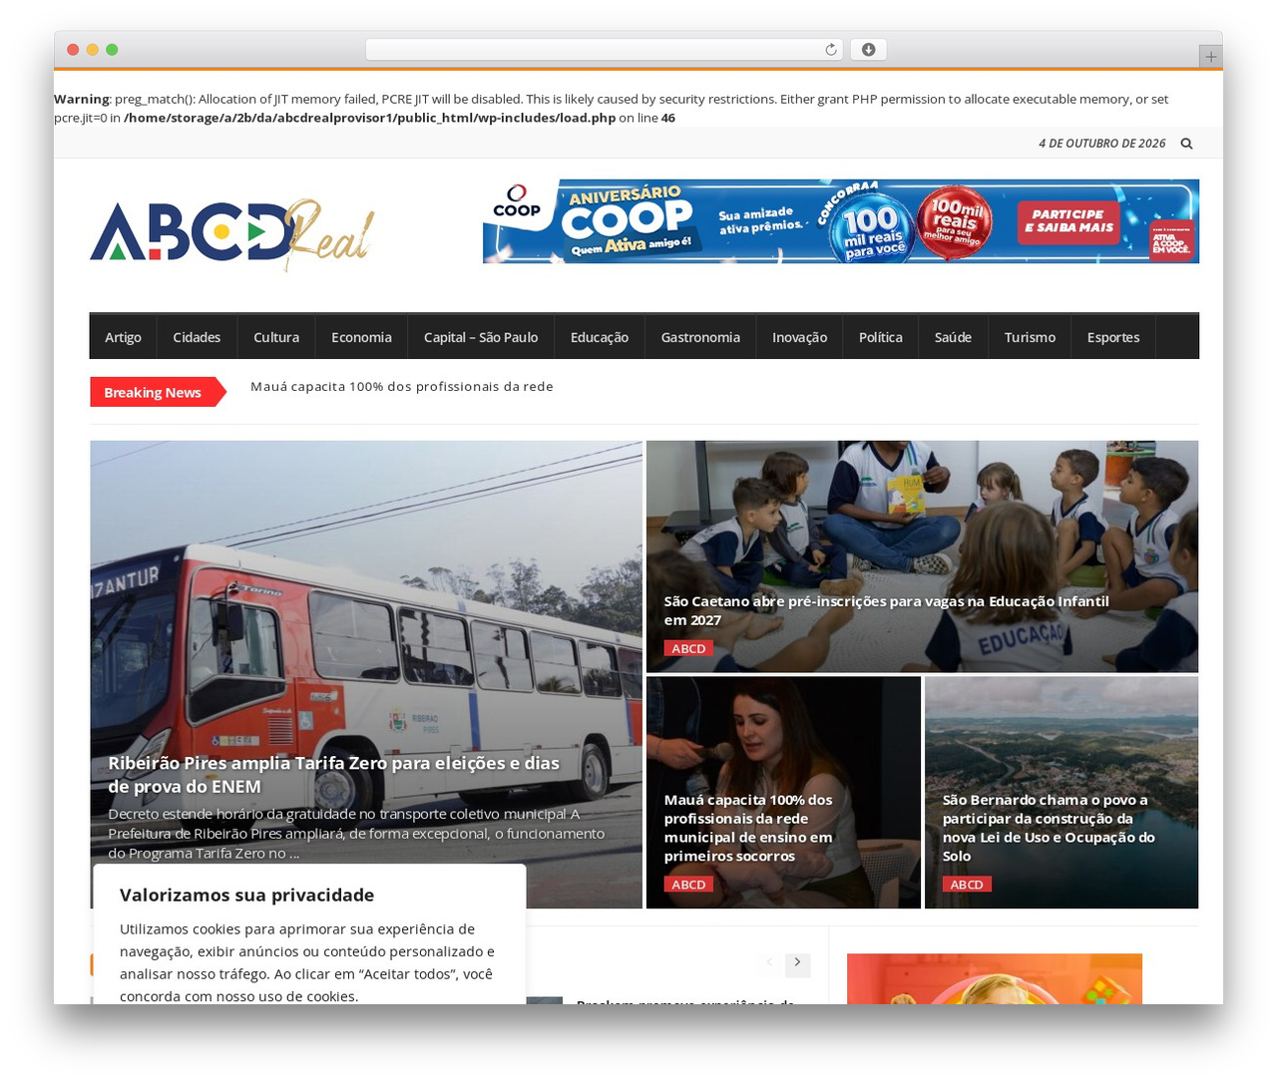Read Ribeirão Pires Tarifa Zero headline
The image size is (1277, 1081).
[333, 775]
